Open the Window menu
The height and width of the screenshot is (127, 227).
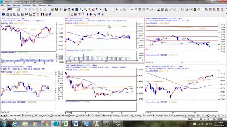tap(42, 5)
